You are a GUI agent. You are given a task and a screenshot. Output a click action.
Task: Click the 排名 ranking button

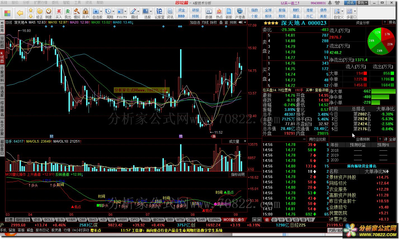(x=392, y=22)
